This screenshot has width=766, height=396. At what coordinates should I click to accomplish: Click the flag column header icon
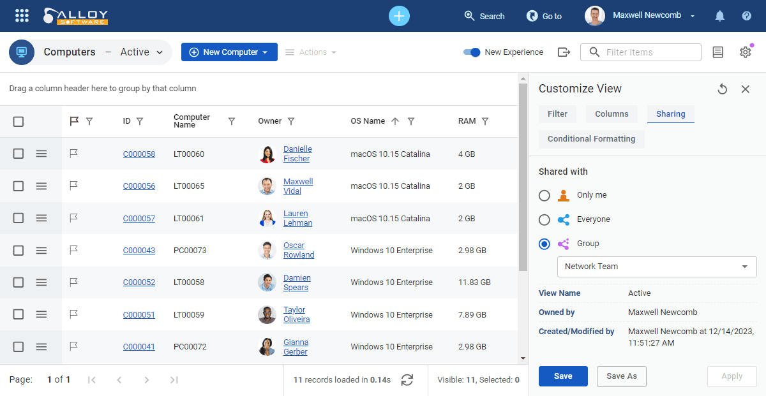point(74,121)
